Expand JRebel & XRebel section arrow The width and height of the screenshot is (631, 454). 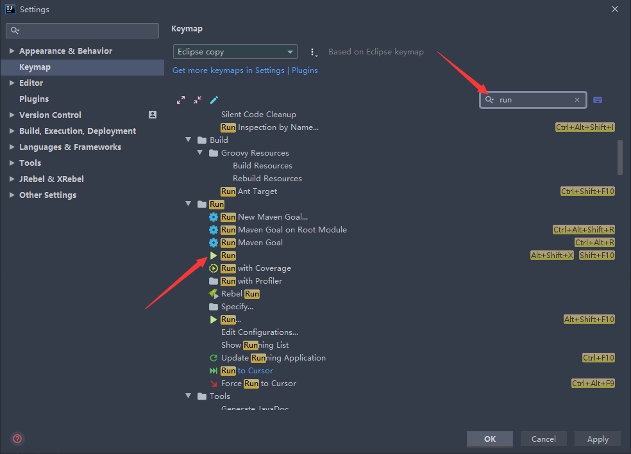[x=12, y=179]
